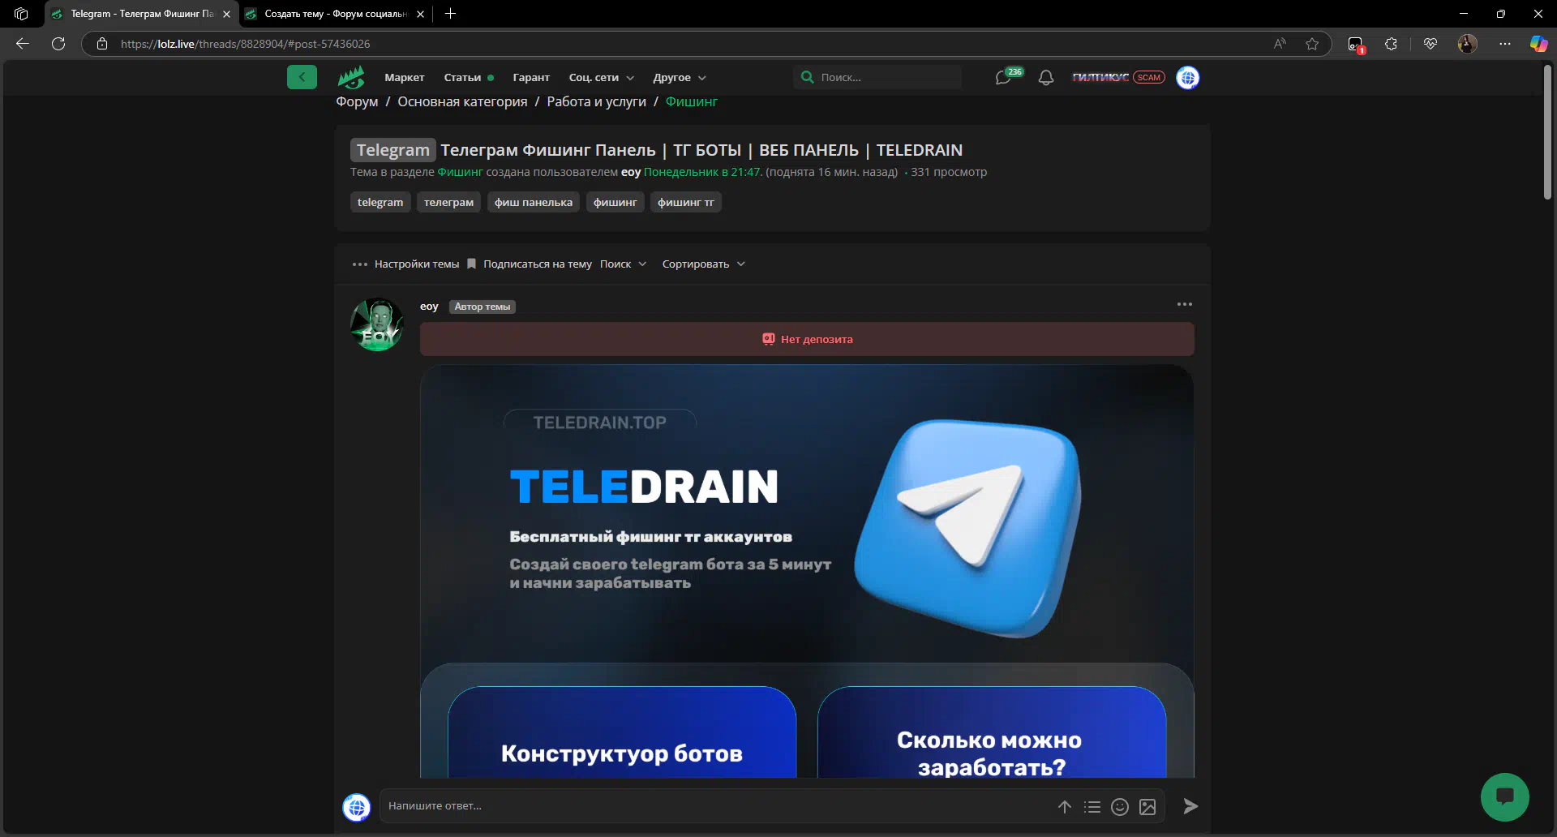Open the Маркет menu item

(405, 78)
